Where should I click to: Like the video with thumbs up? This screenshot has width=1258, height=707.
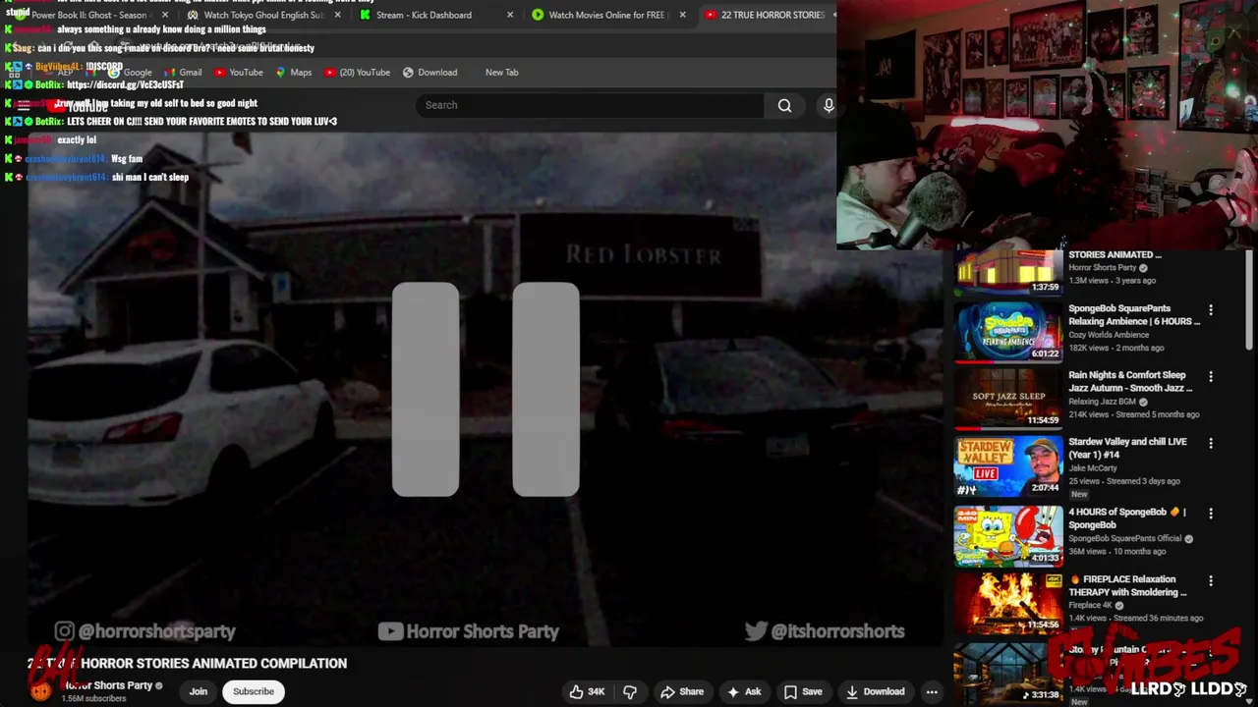[587, 691]
